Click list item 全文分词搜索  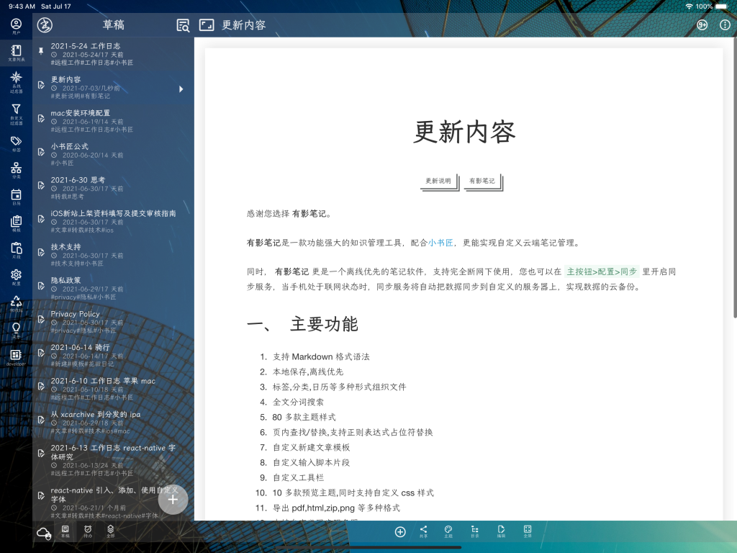(x=298, y=402)
